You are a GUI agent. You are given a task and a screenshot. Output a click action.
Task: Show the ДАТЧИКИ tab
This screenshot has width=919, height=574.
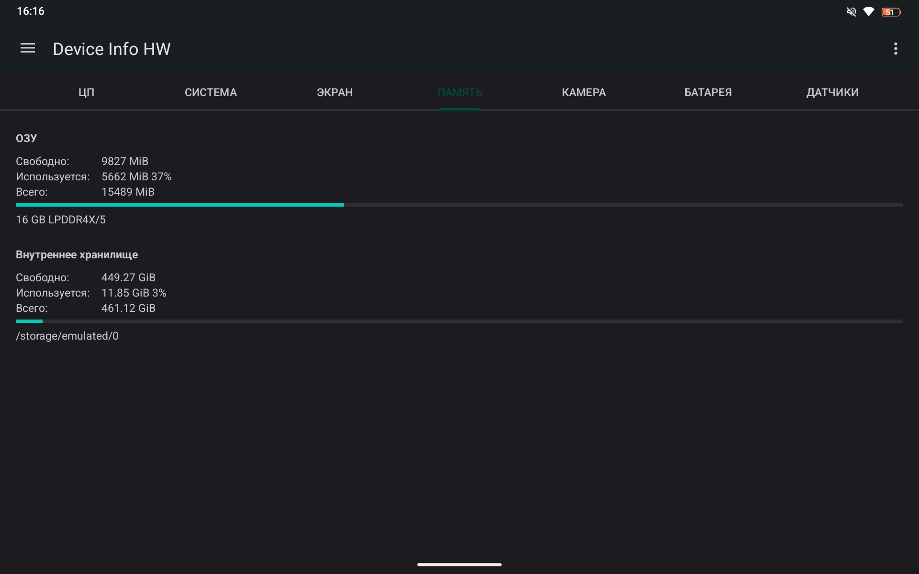coord(832,92)
